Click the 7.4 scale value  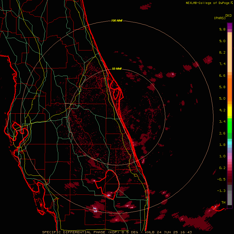pyautogui.click(x=222, y=64)
